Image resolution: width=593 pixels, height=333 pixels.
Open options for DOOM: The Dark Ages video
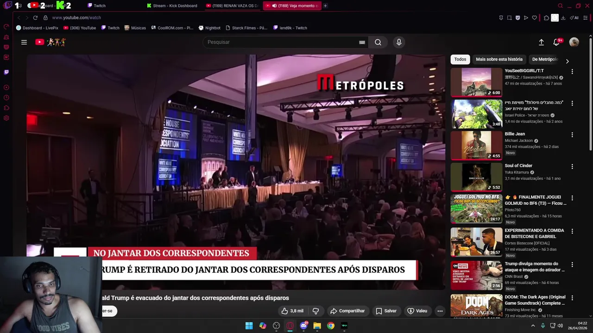coord(572,298)
